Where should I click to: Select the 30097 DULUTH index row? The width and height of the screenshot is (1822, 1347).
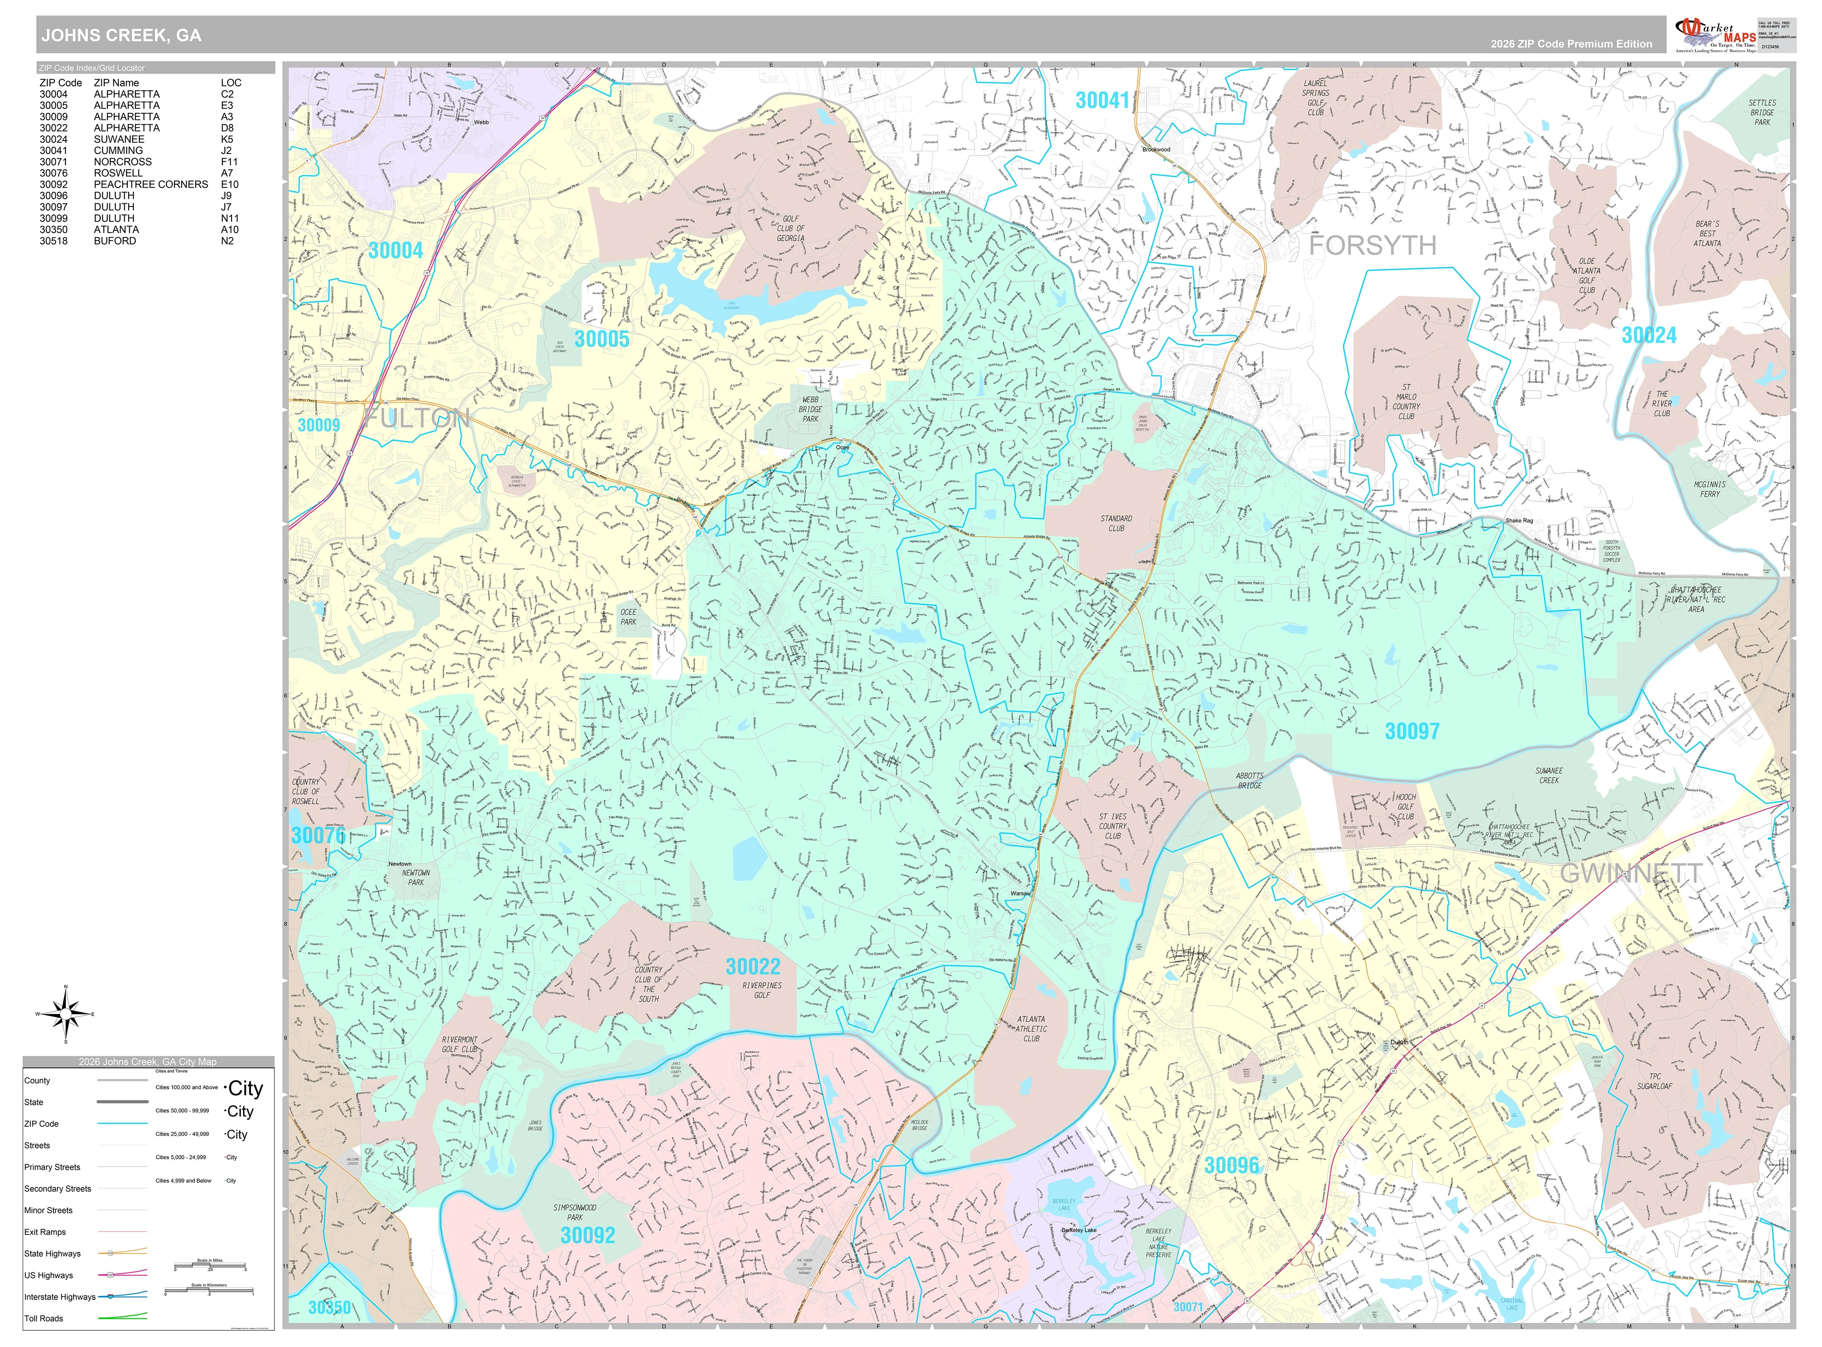point(140,207)
